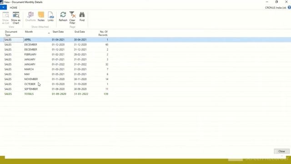Click end date 31-05-2021

[80, 74]
